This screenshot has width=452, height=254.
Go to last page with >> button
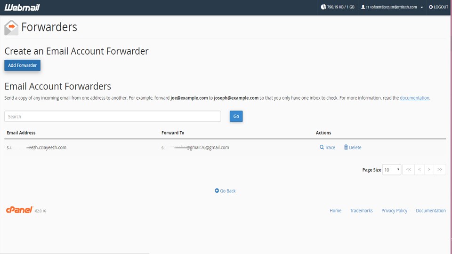pos(440,170)
